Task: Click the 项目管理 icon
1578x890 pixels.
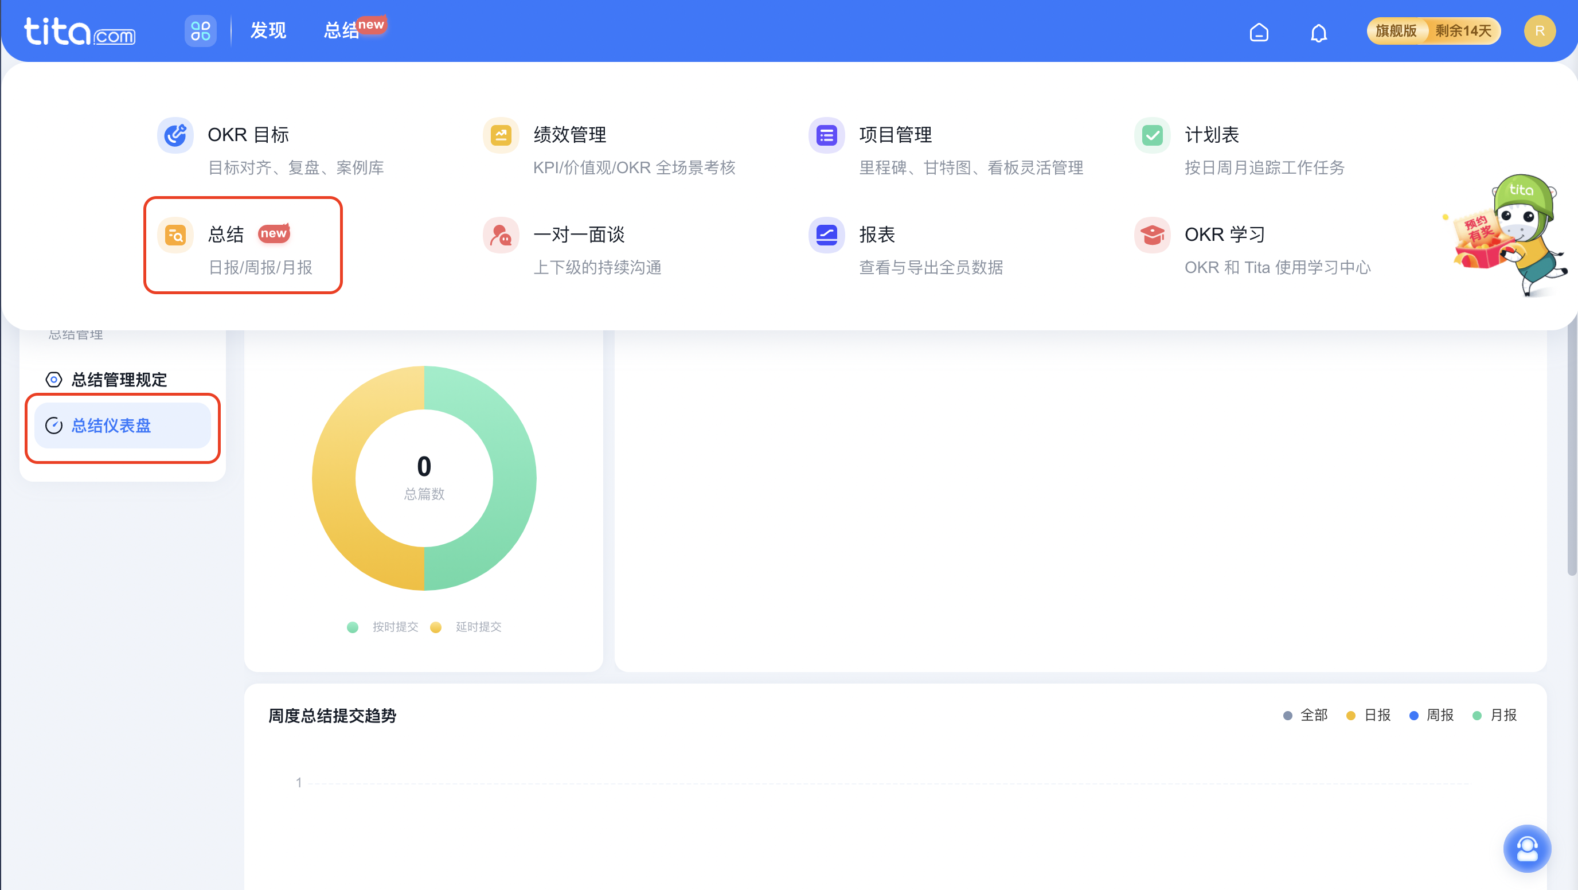Action: pos(826,135)
